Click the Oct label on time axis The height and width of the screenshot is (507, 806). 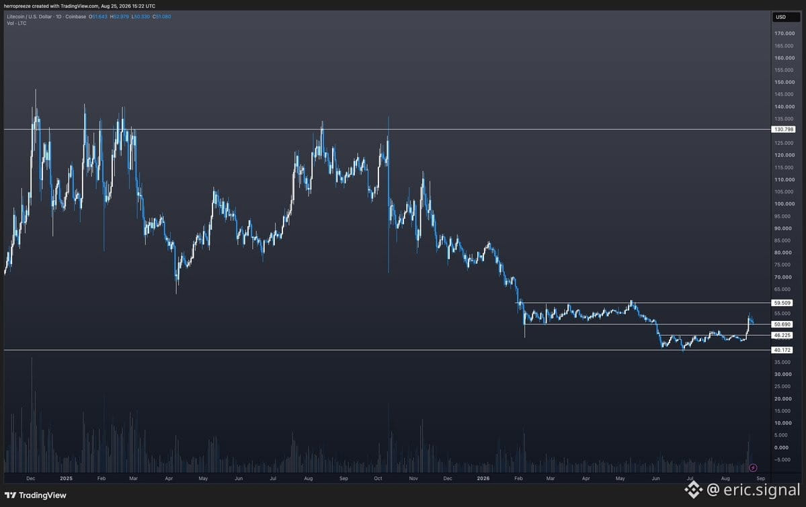[x=378, y=478]
